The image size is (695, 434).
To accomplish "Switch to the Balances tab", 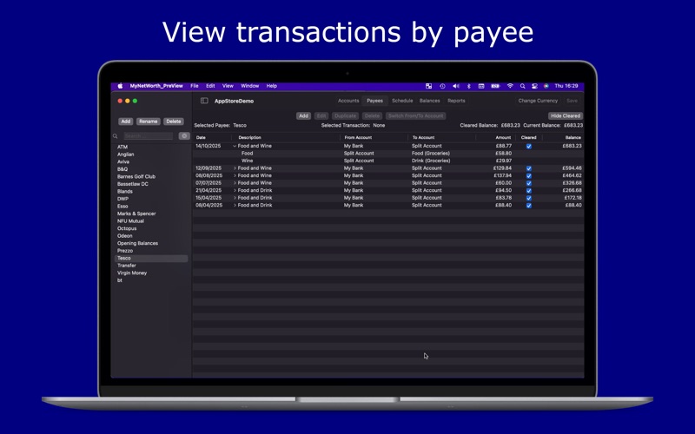I will pos(429,101).
